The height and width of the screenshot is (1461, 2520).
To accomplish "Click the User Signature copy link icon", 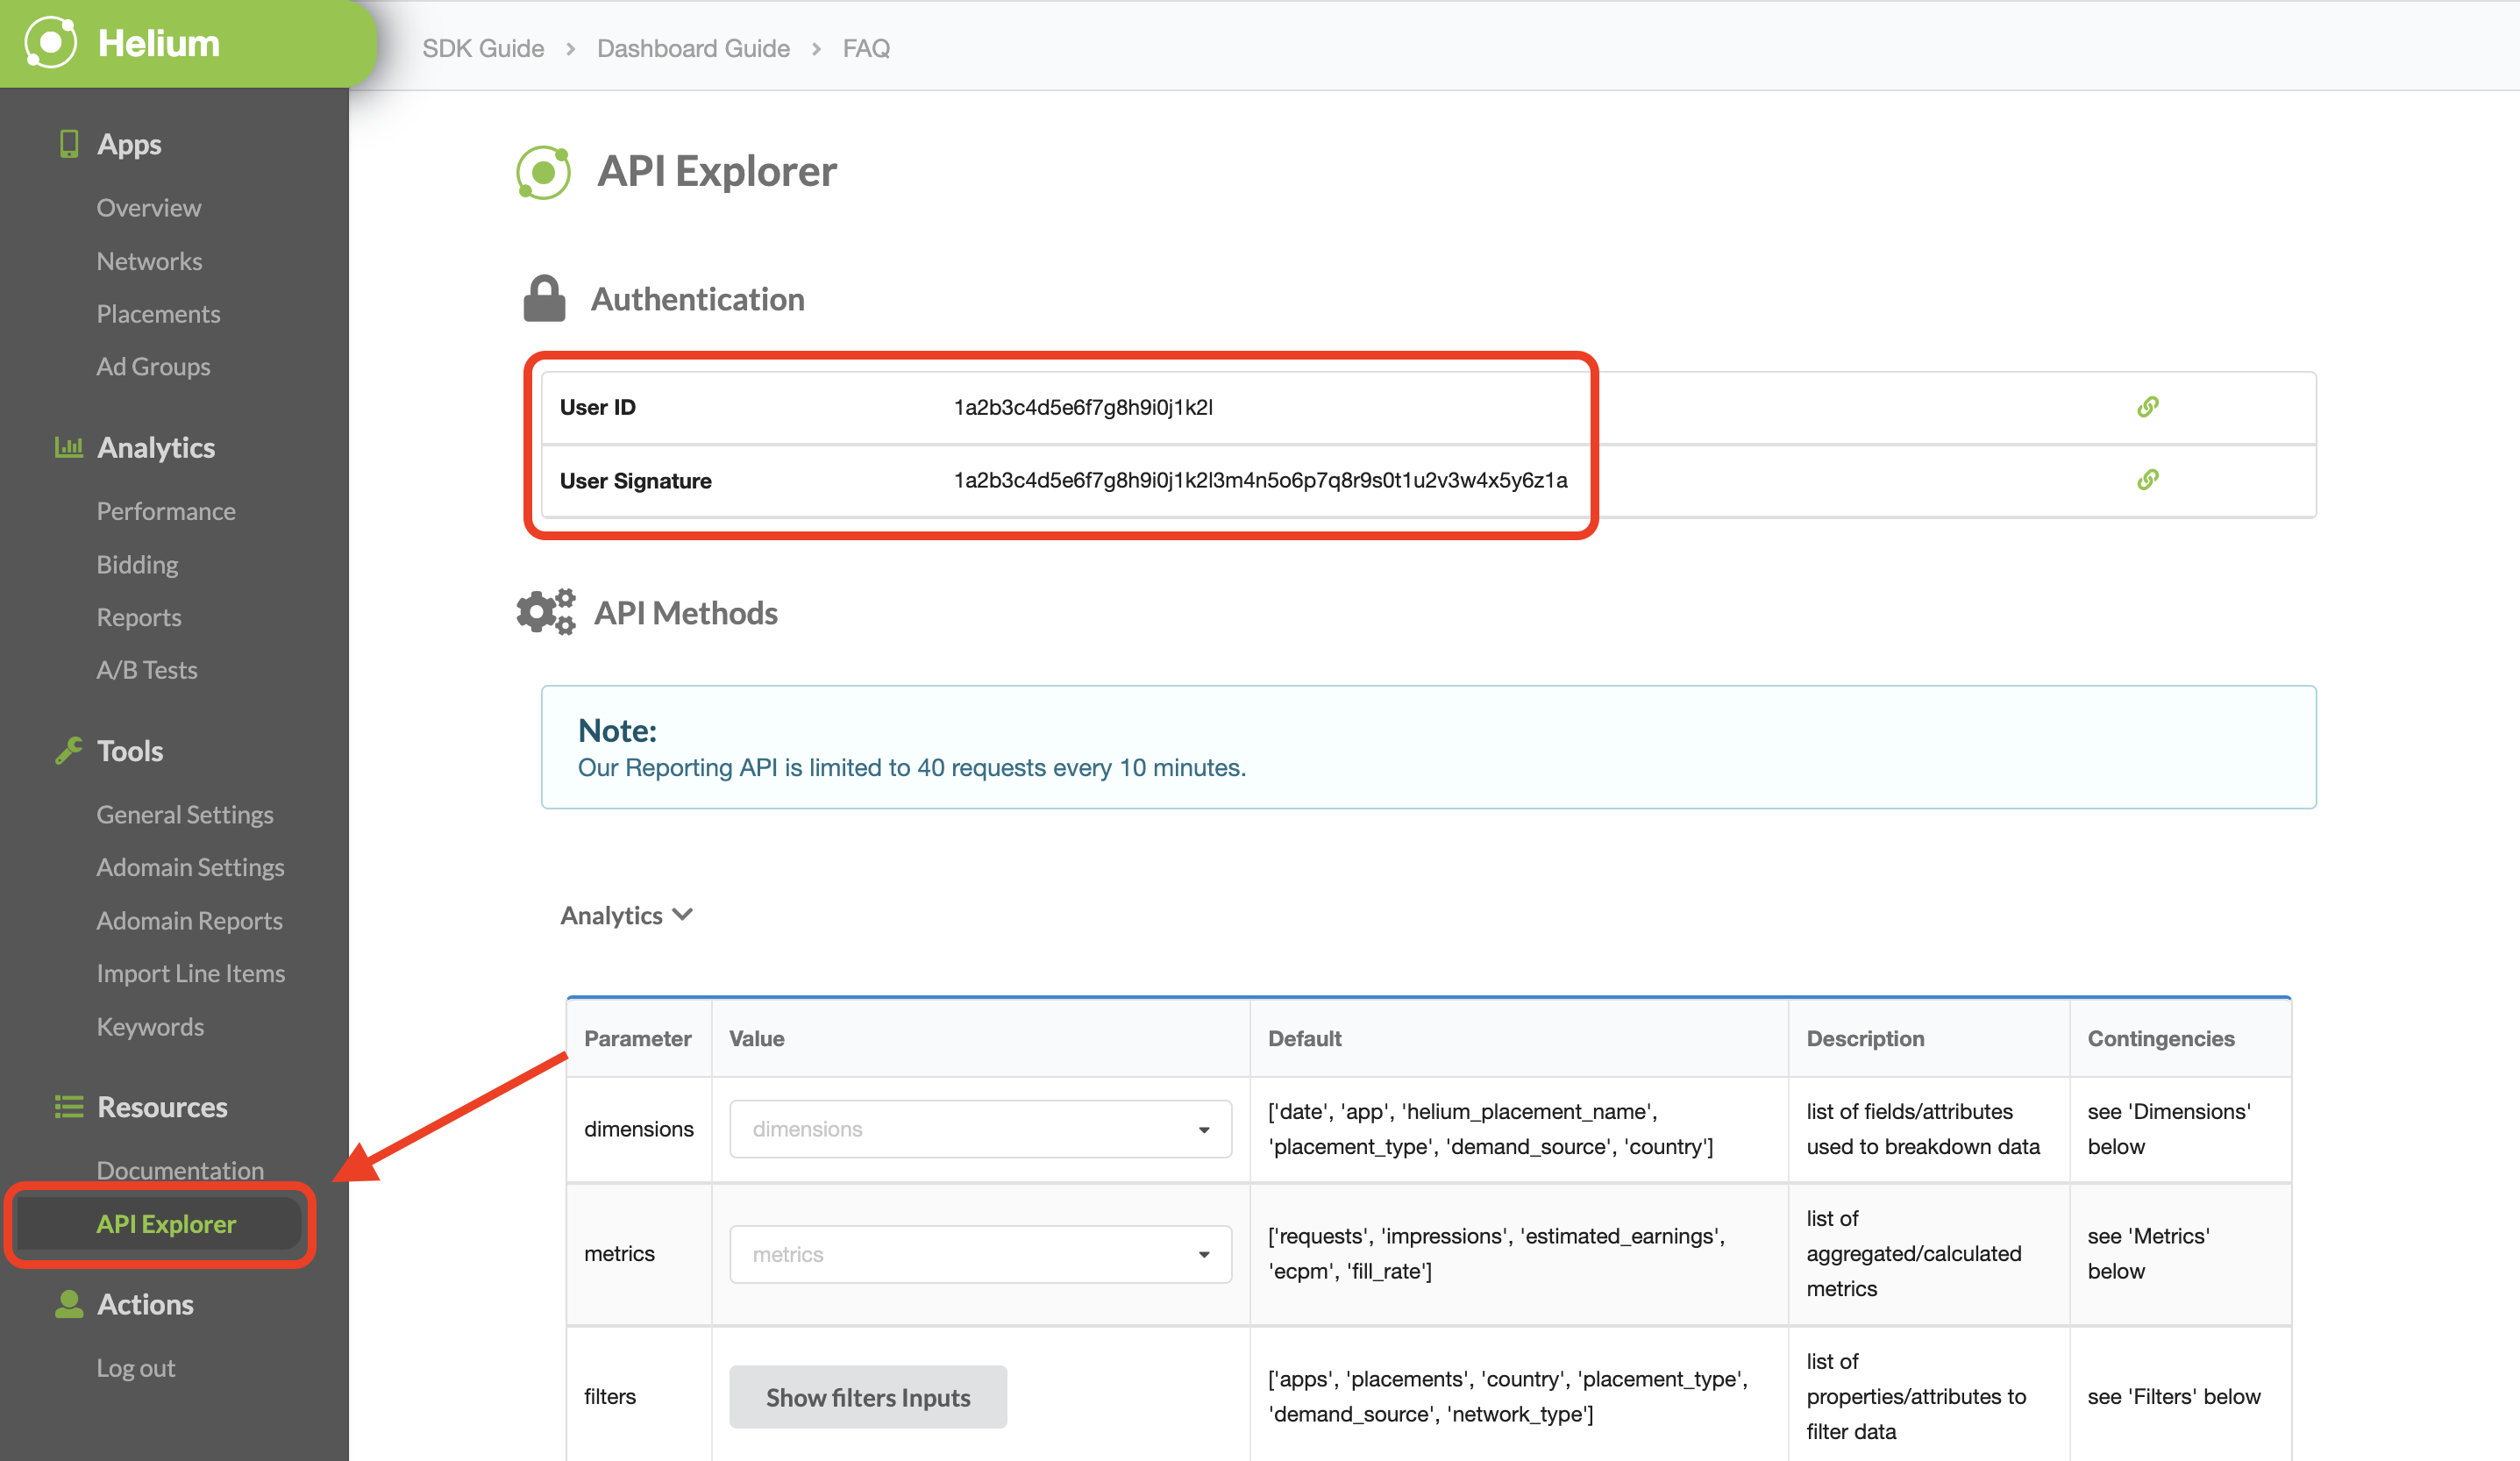I will [x=2150, y=480].
